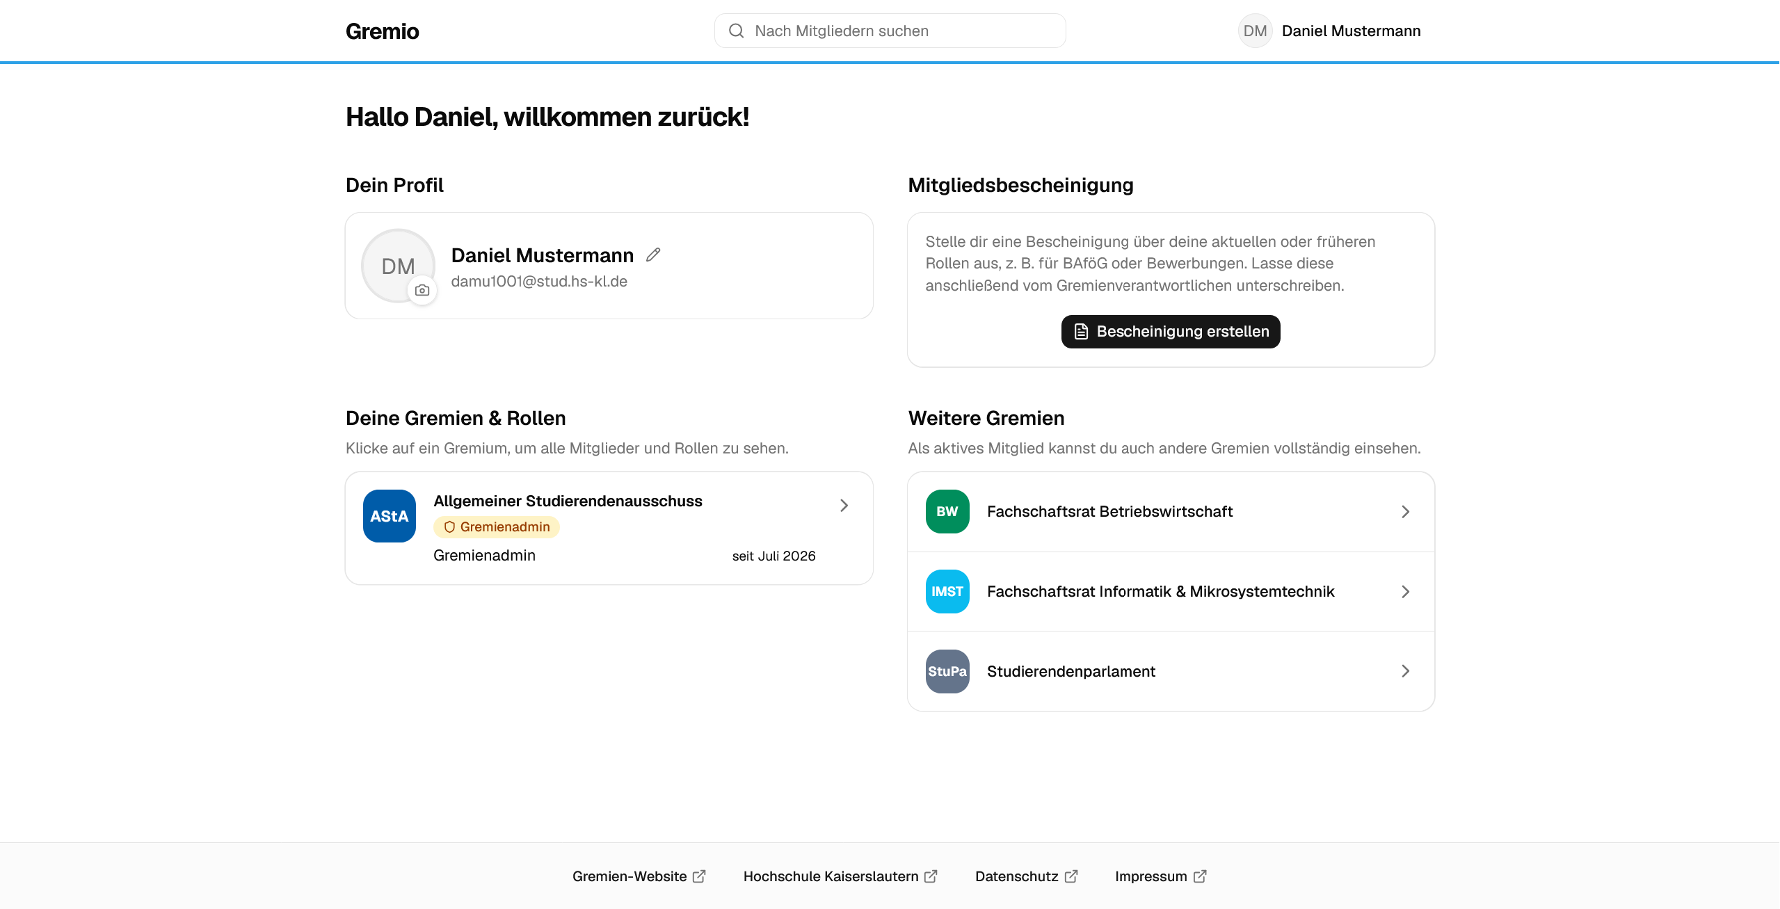Open the Daniel Mustermann user menu in the header
Image resolution: width=1780 pixels, height=909 pixels.
click(x=1329, y=31)
